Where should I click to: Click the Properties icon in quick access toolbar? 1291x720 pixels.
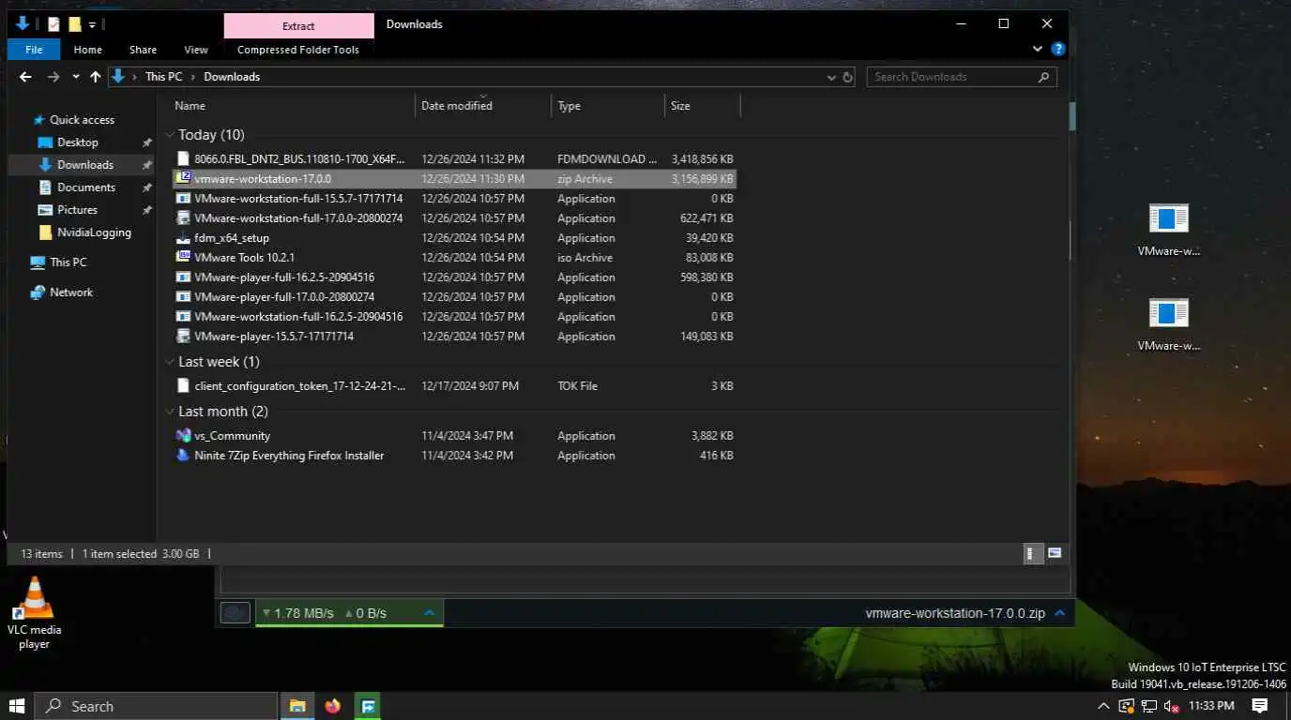pos(54,24)
